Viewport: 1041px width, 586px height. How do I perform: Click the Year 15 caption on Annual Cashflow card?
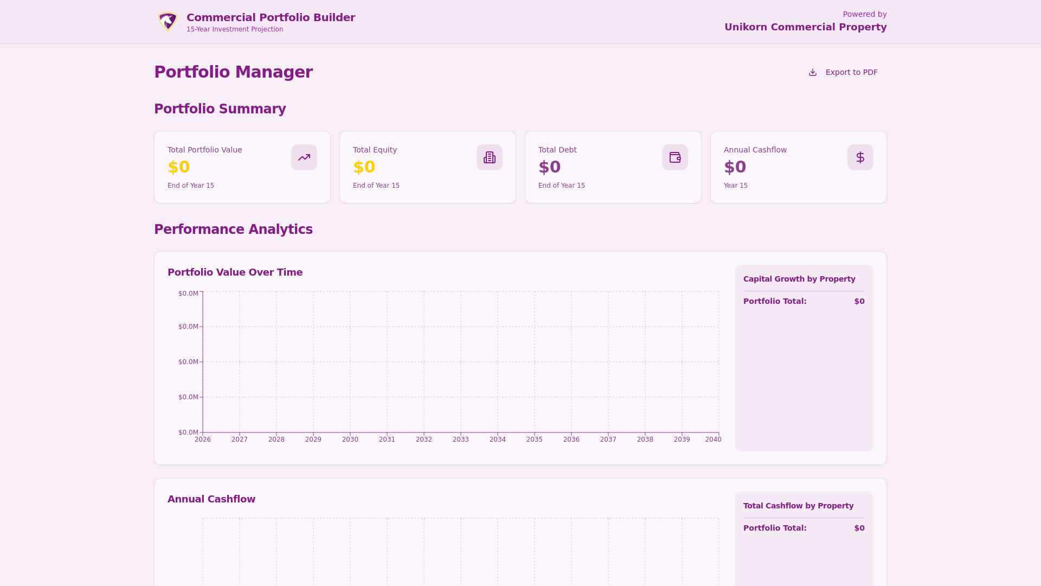click(735, 186)
